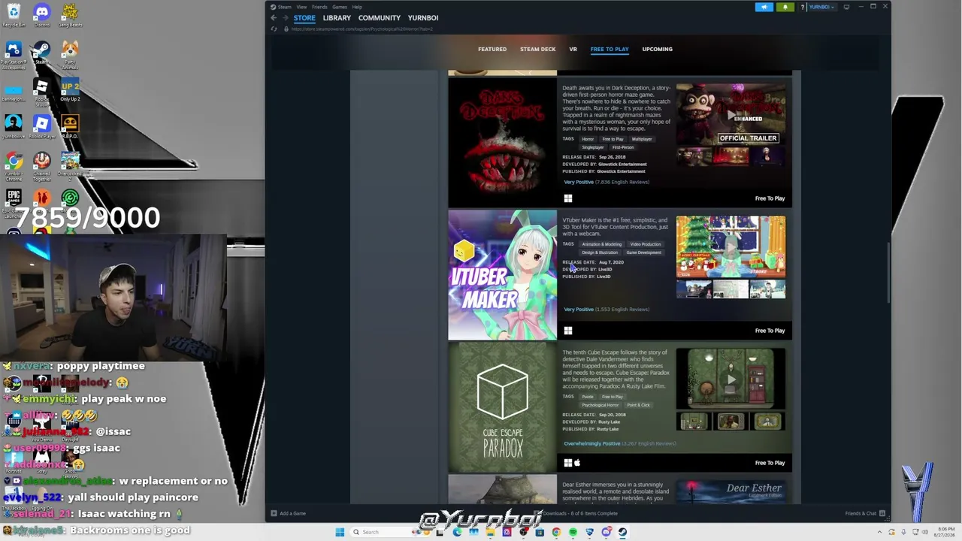Show hidden system tray icons
962x541 pixels.
[880, 532]
